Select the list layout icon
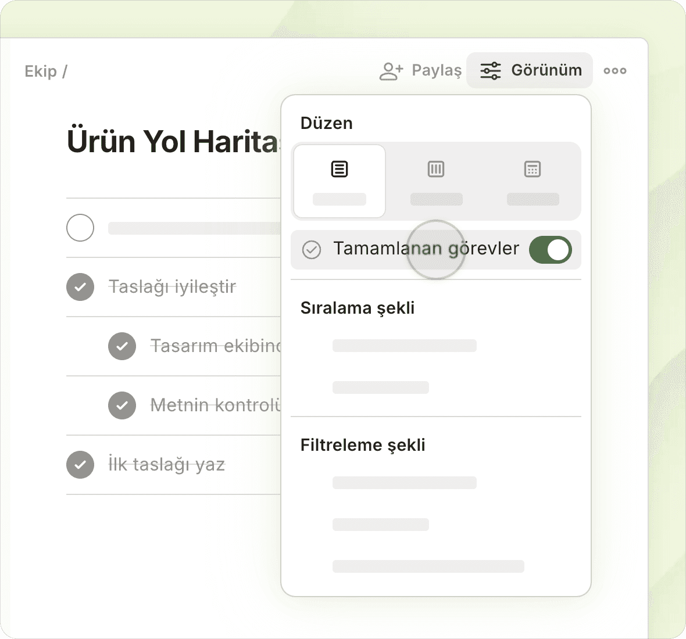The height and width of the screenshot is (639, 686). pyautogui.click(x=340, y=170)
